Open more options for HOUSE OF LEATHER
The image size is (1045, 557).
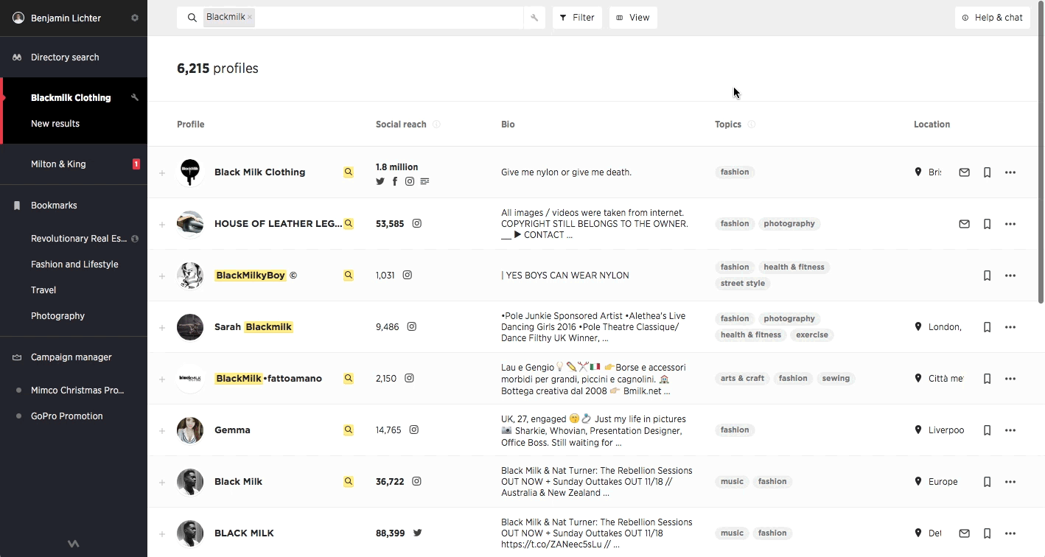[x=1010, y=224]
